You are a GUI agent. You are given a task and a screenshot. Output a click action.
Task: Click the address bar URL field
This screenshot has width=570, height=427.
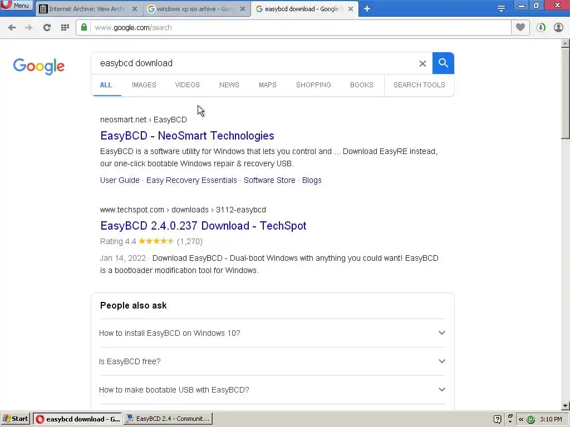300,28
